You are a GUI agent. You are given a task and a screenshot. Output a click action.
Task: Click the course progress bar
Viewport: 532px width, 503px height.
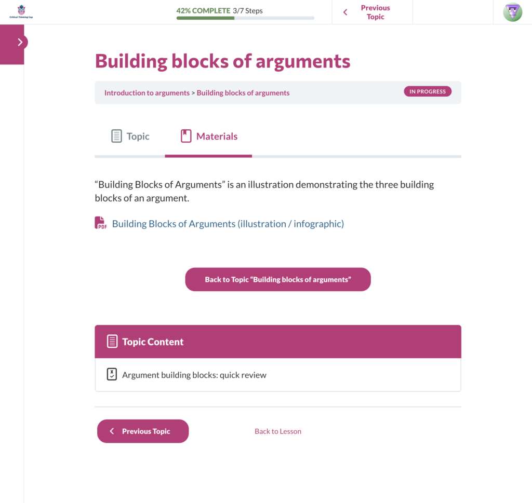coord(245,18)
